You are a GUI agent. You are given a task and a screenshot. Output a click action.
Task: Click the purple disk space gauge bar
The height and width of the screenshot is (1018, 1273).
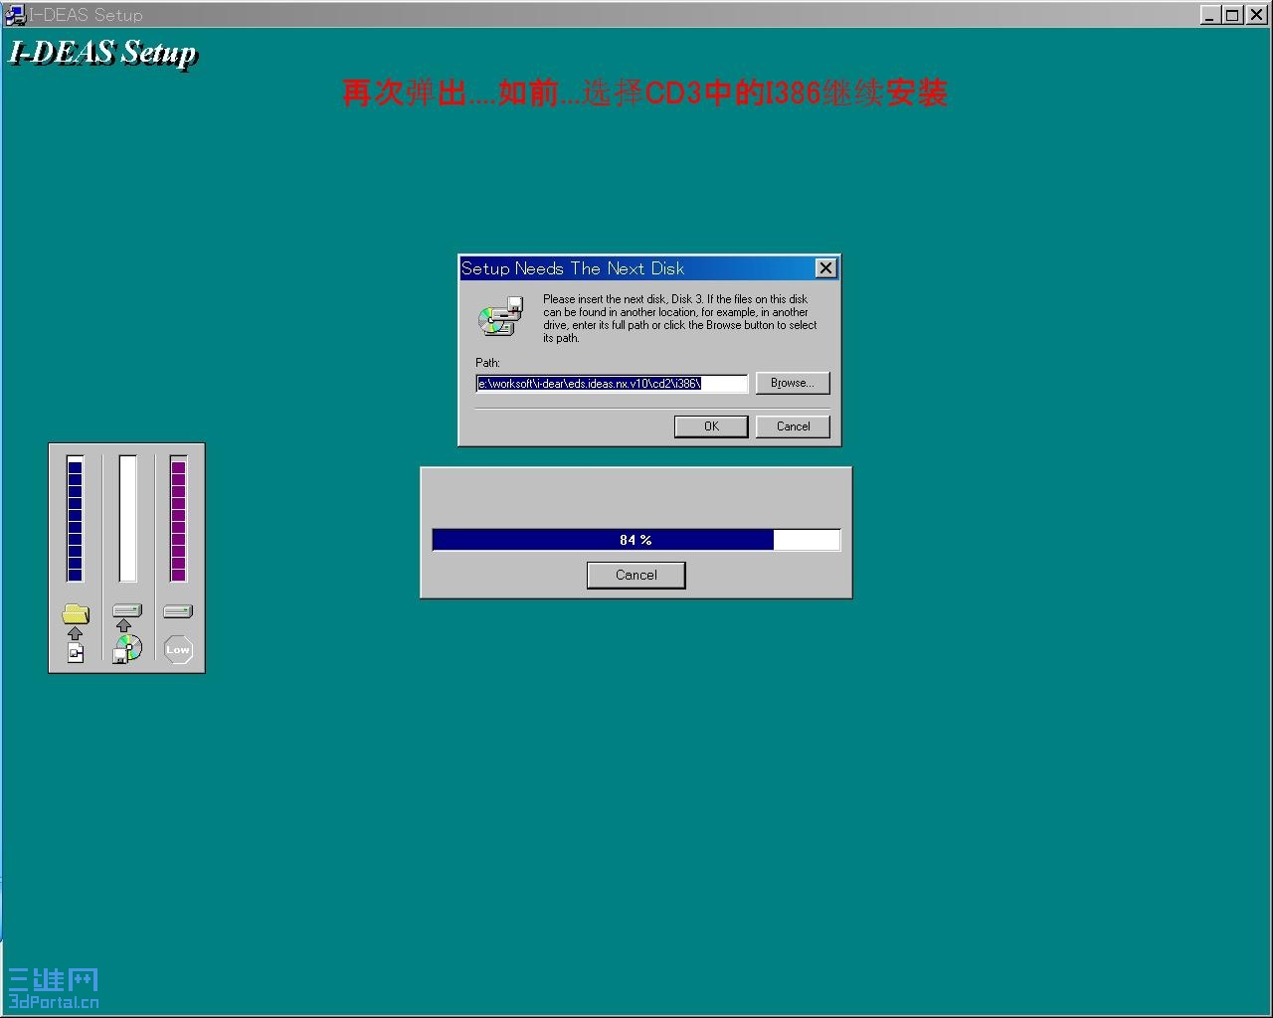(x=179, y=519)
